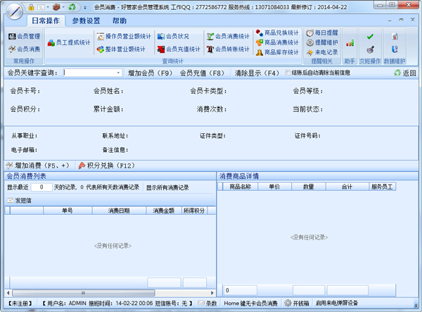Toggle 结账后自动清除当前信息 checkbox
Screen dimensions: 422x312
288,73
